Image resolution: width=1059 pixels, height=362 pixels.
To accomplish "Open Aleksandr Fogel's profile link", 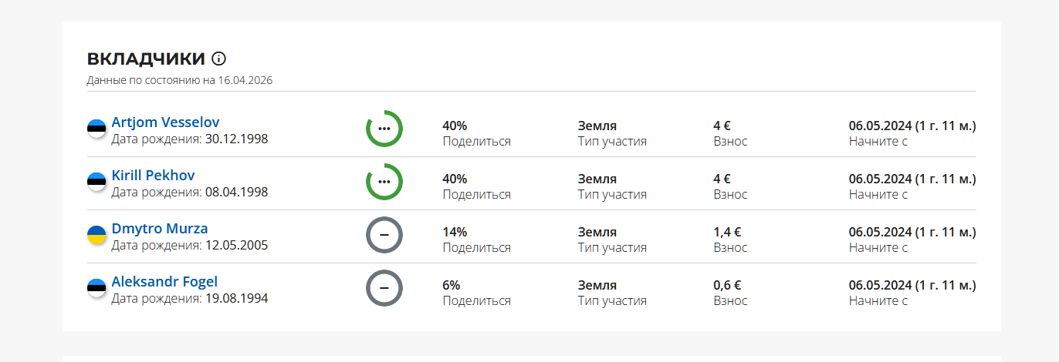I will pyautogui.click(x=164, y=281).
